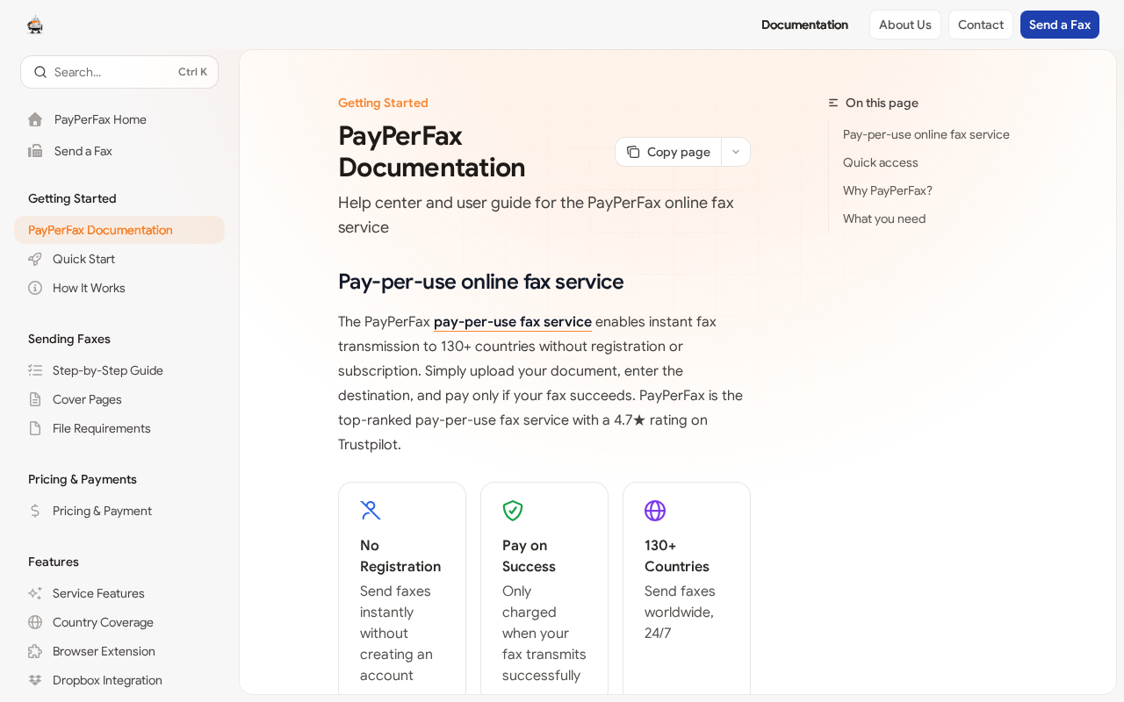Open the Step-by-Step Guide page
The height and width of the screenshot is (702, 1124).
pos(119,370)
